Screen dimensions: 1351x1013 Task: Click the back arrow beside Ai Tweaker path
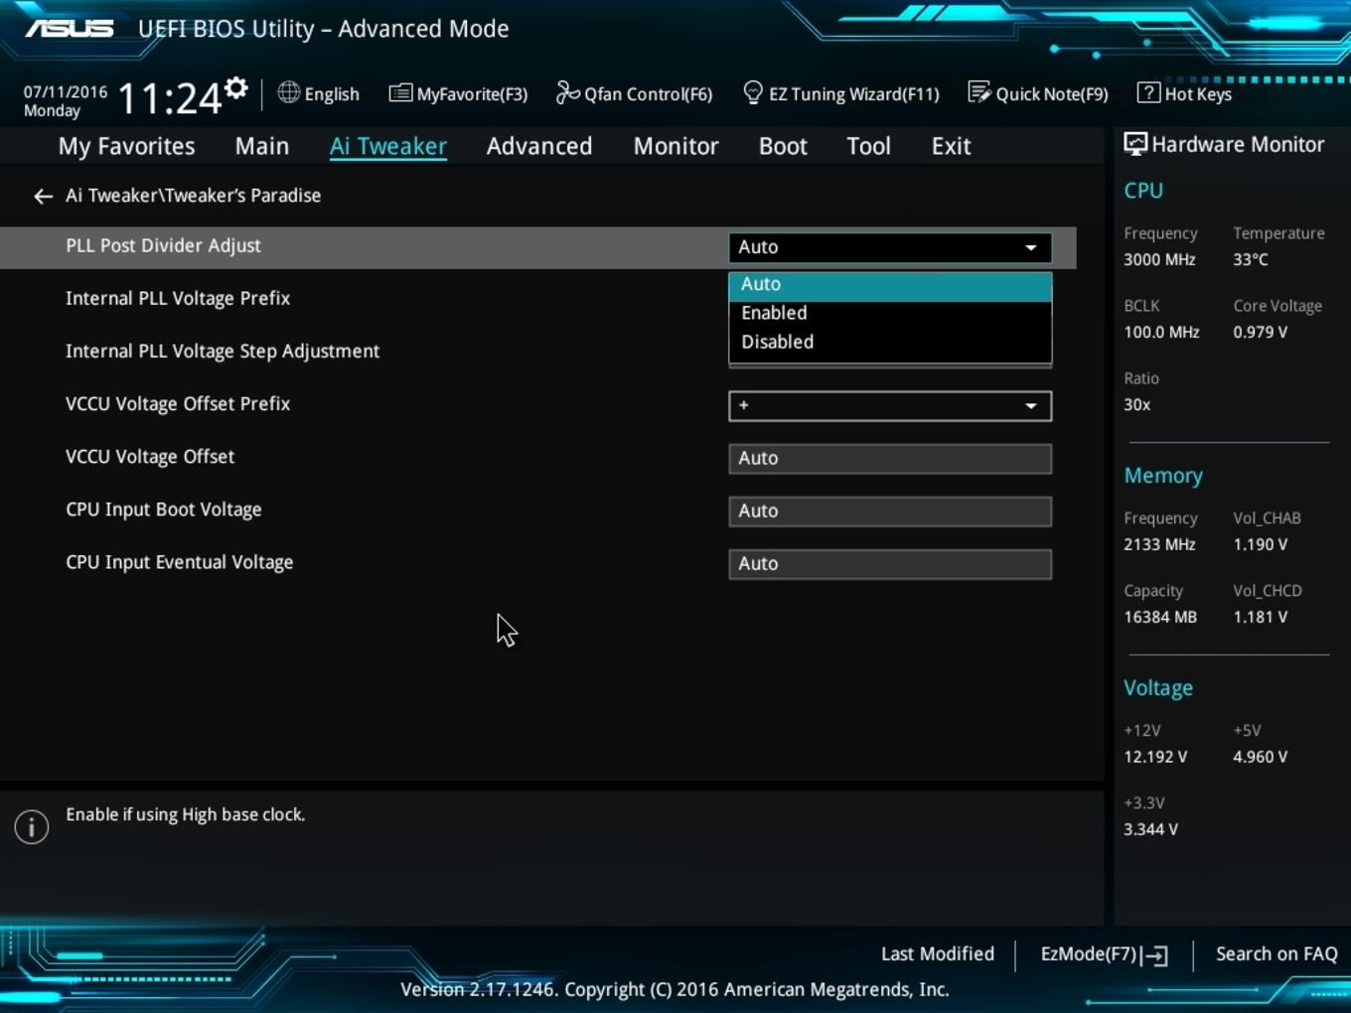pos(43,197)
